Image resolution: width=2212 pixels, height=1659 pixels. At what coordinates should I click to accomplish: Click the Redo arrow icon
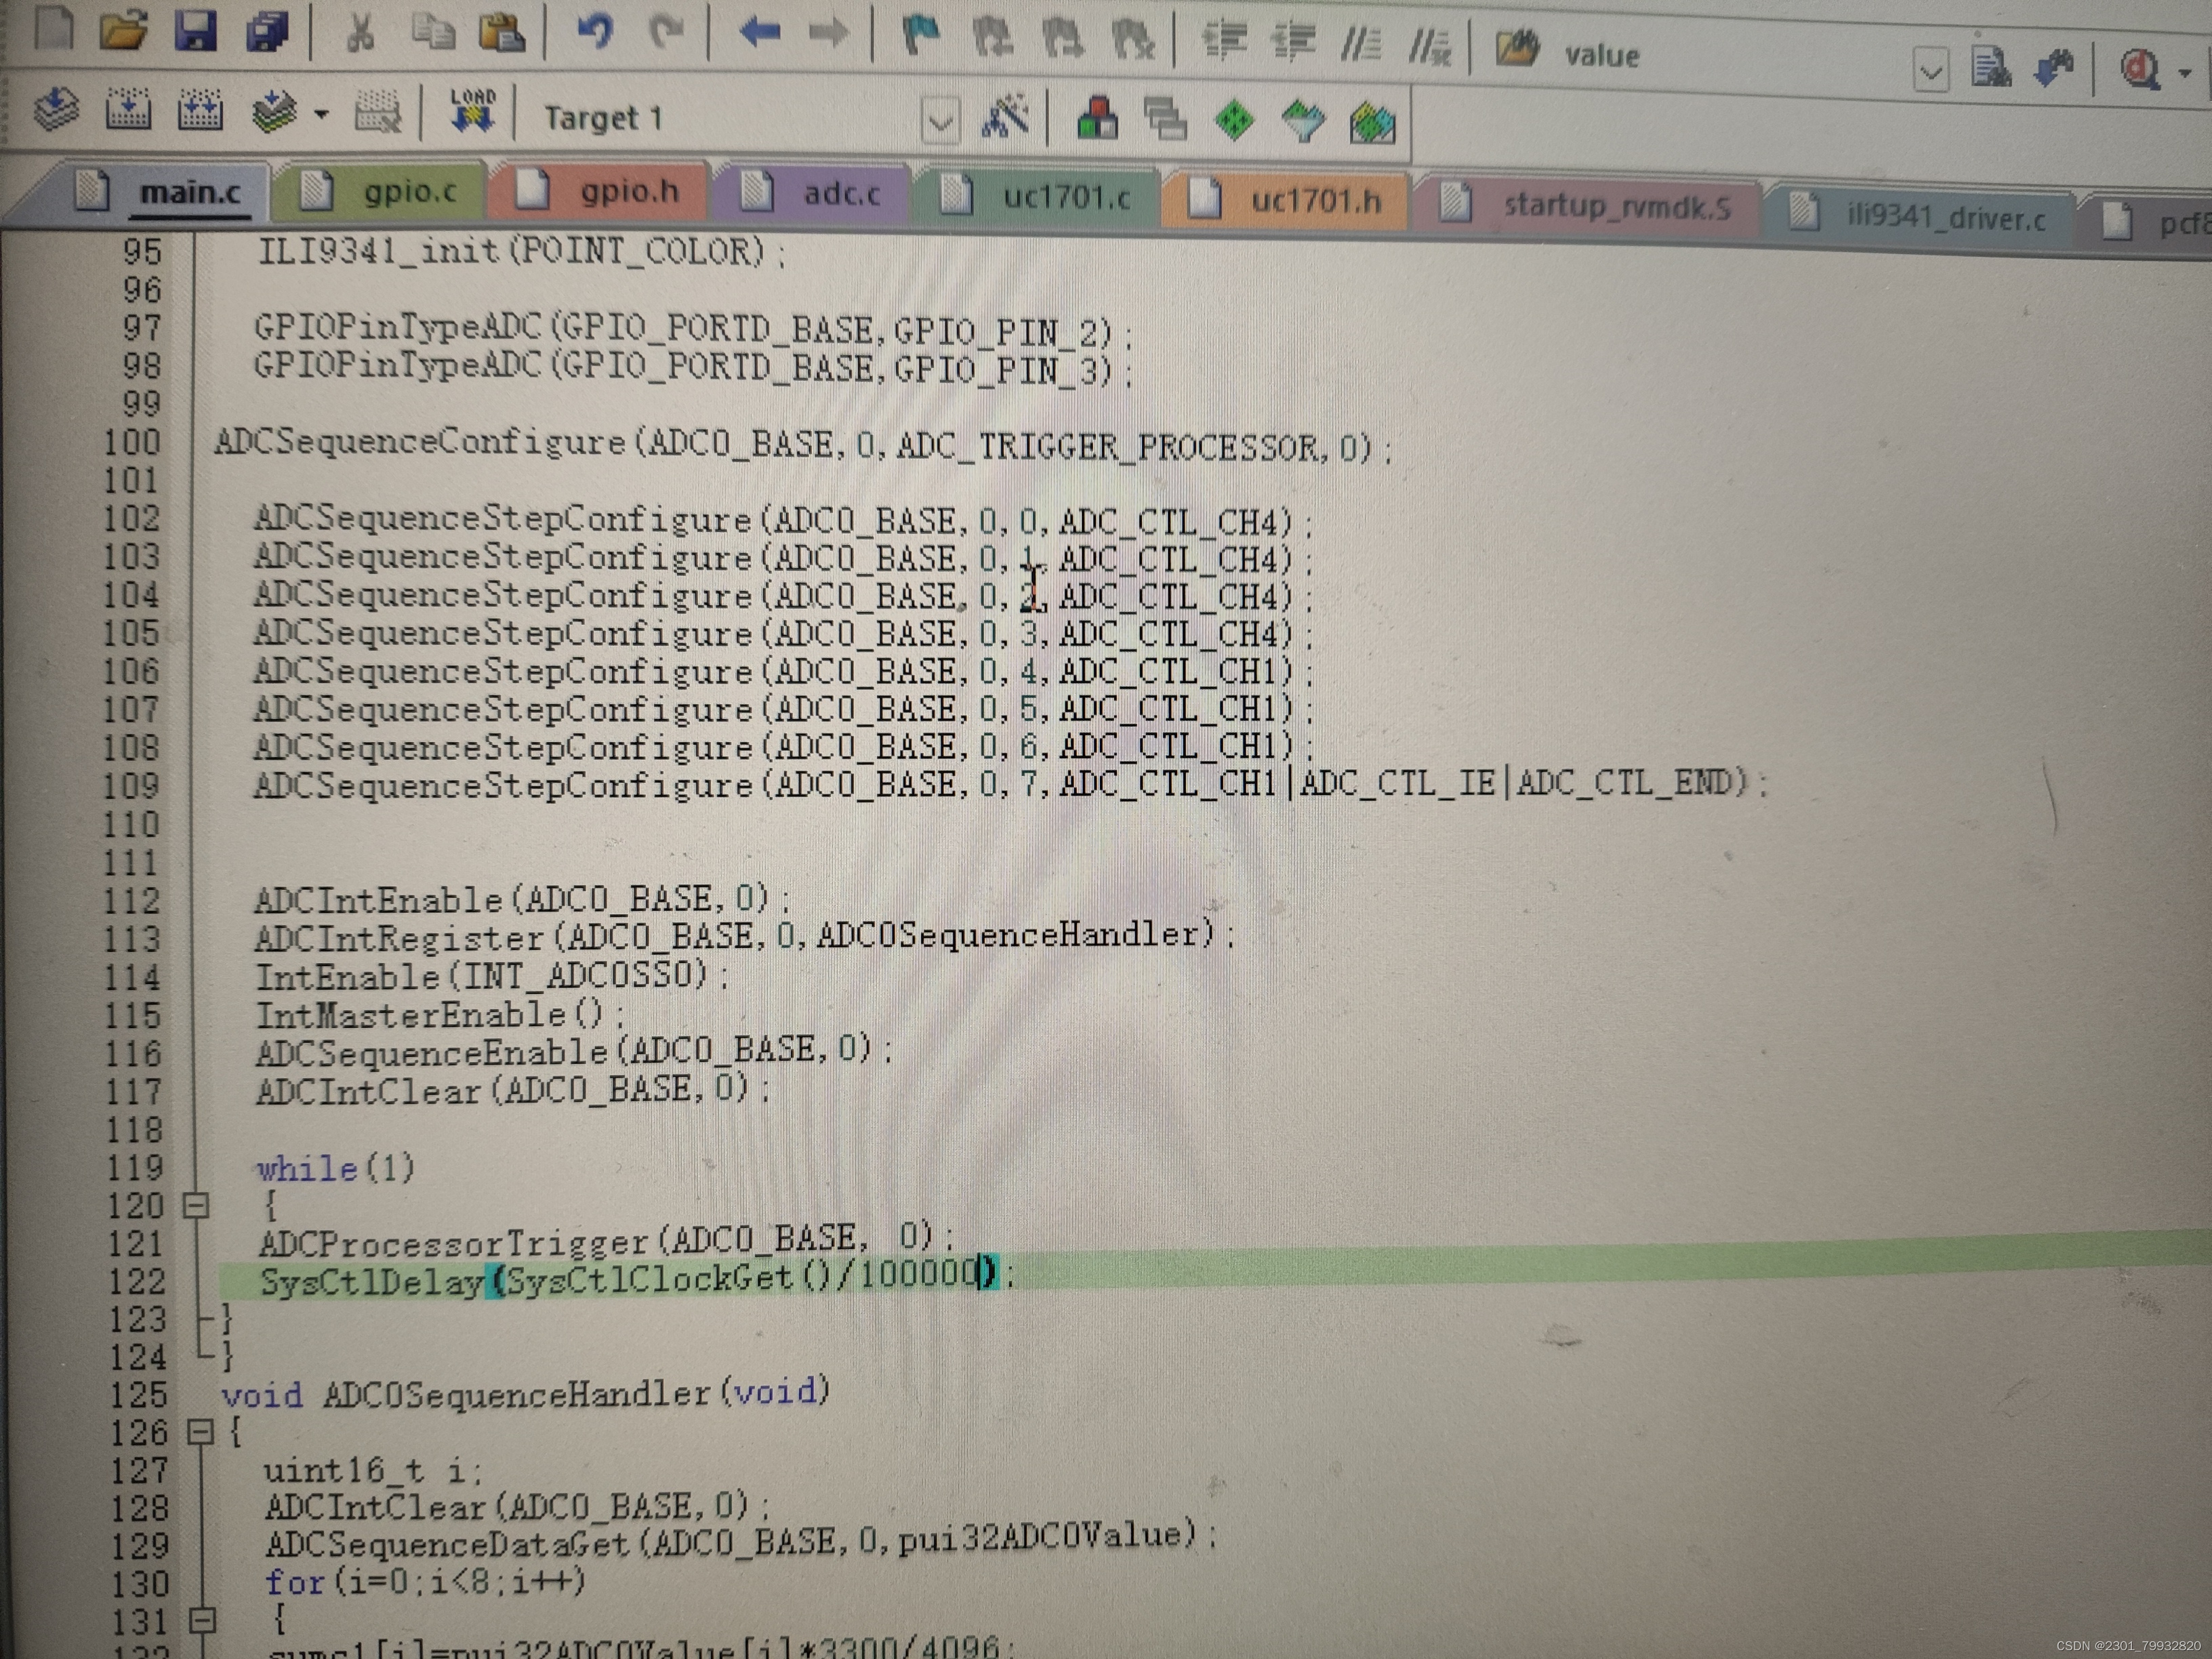666,32
